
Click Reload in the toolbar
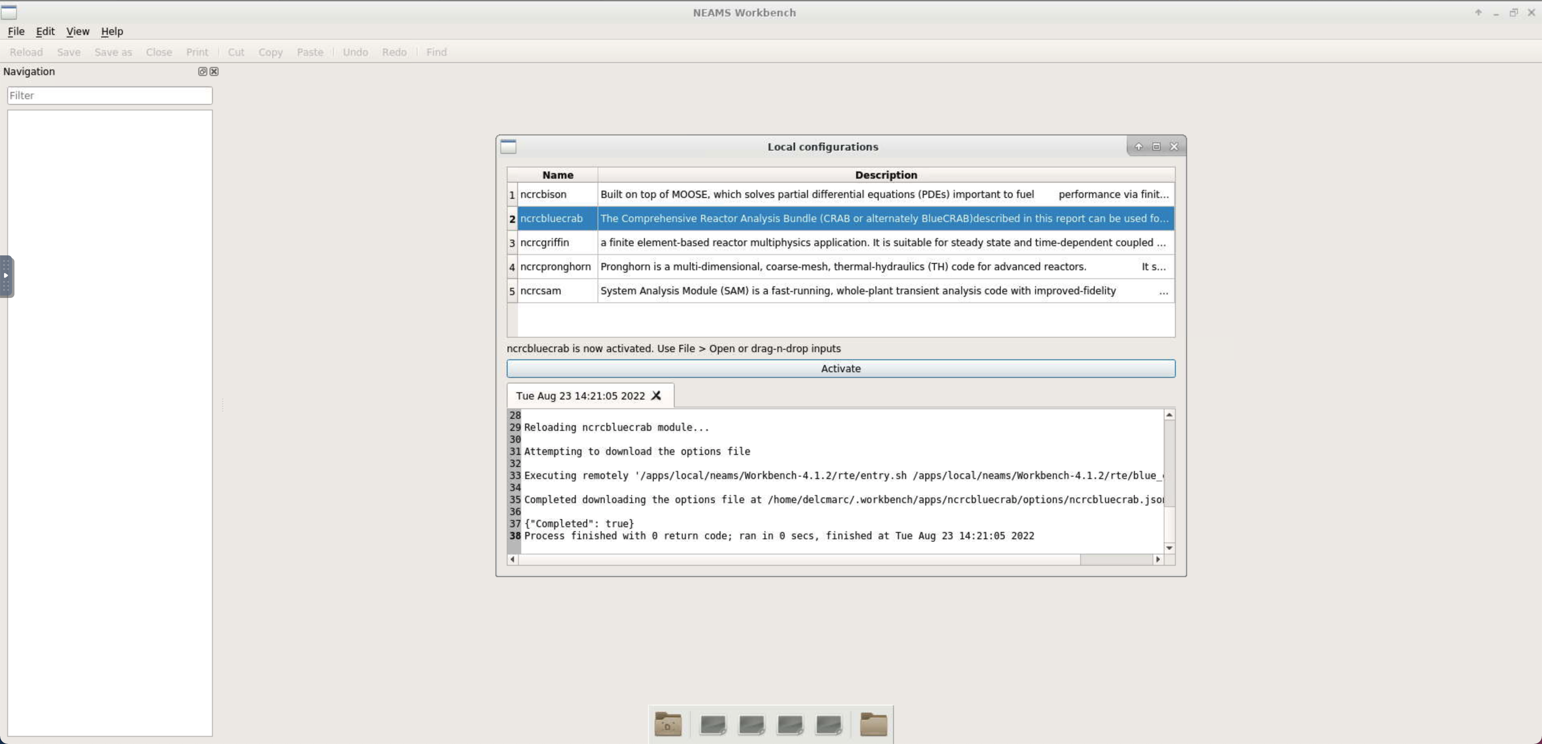[26, 52]
